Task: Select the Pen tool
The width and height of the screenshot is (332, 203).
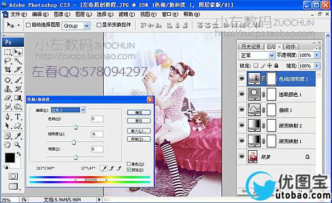Action: point(8,117)
